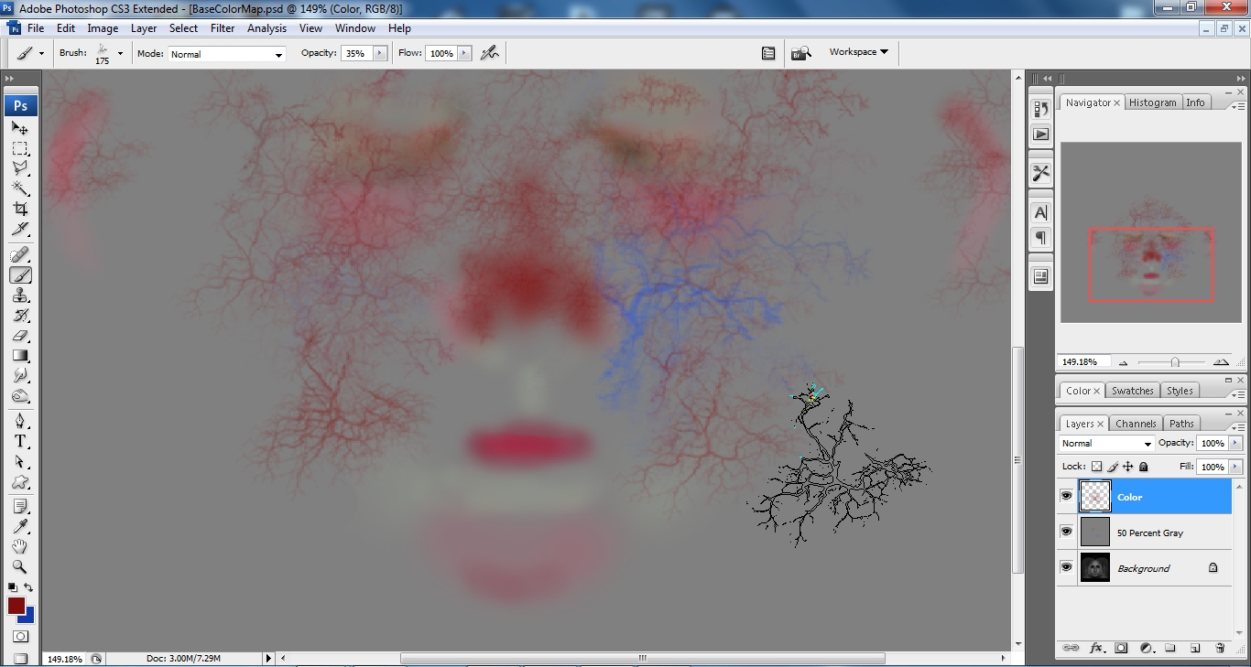The image size is (1251, 667).
Task: Toggle lock position
Action: (x=1127, y=467)
